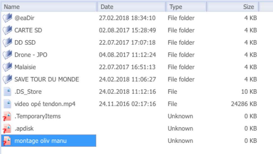Image resolution: width=273 pixels, height=154 pixels.
Task: Click the .apdisk unknown-type icon
Action: click(x=7, y=129)
